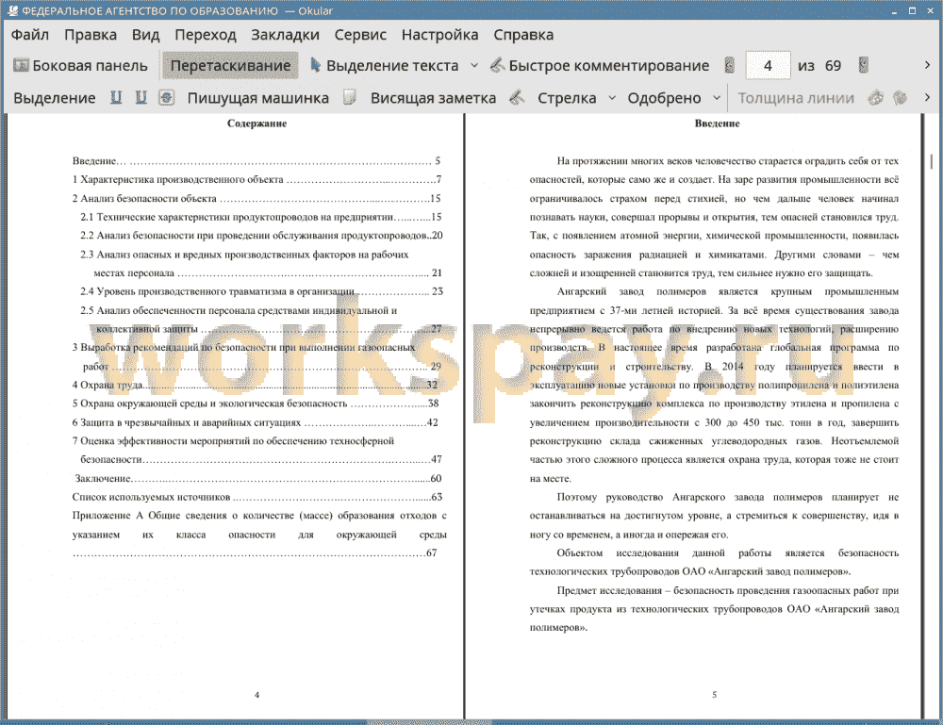
Task: Click contents entry 'Список используемых источников'
Action: click(256, 497)
